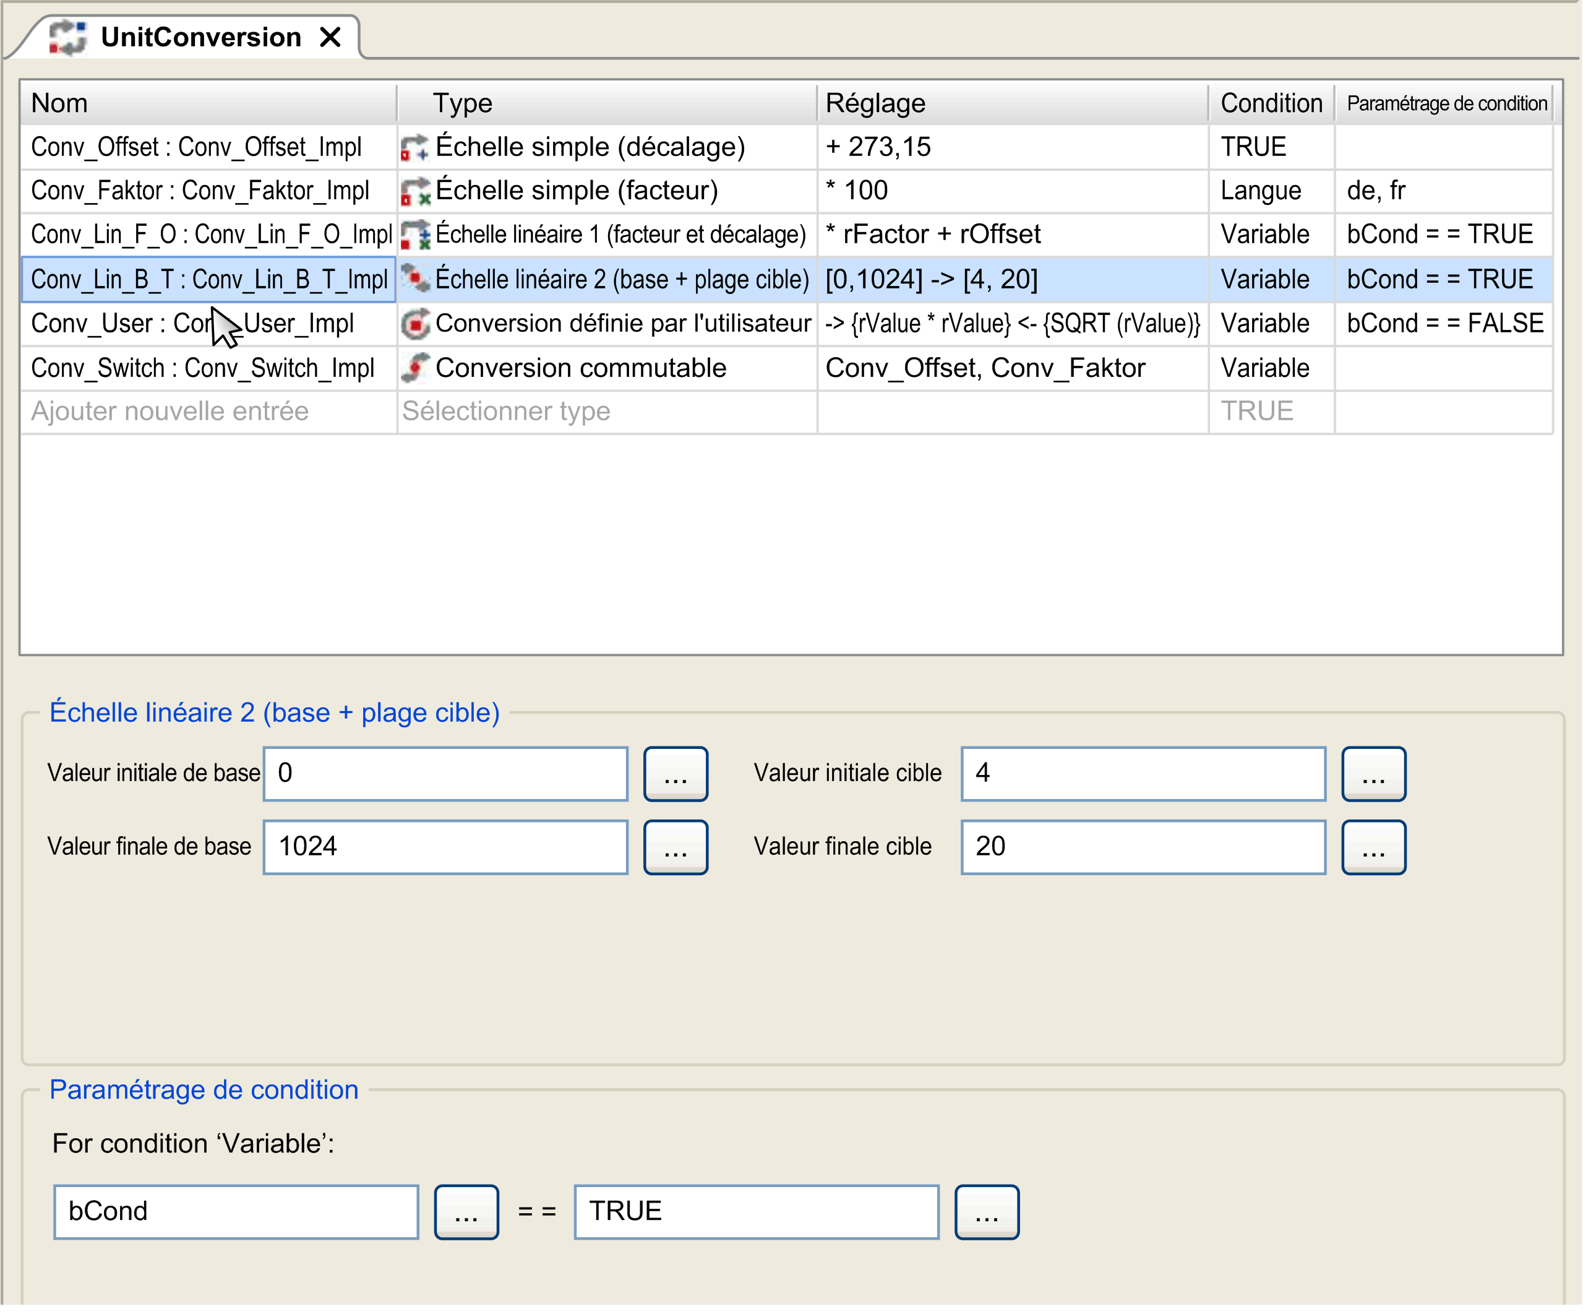
Task: Sort by the Nom column header
Action: coord(209,103)
